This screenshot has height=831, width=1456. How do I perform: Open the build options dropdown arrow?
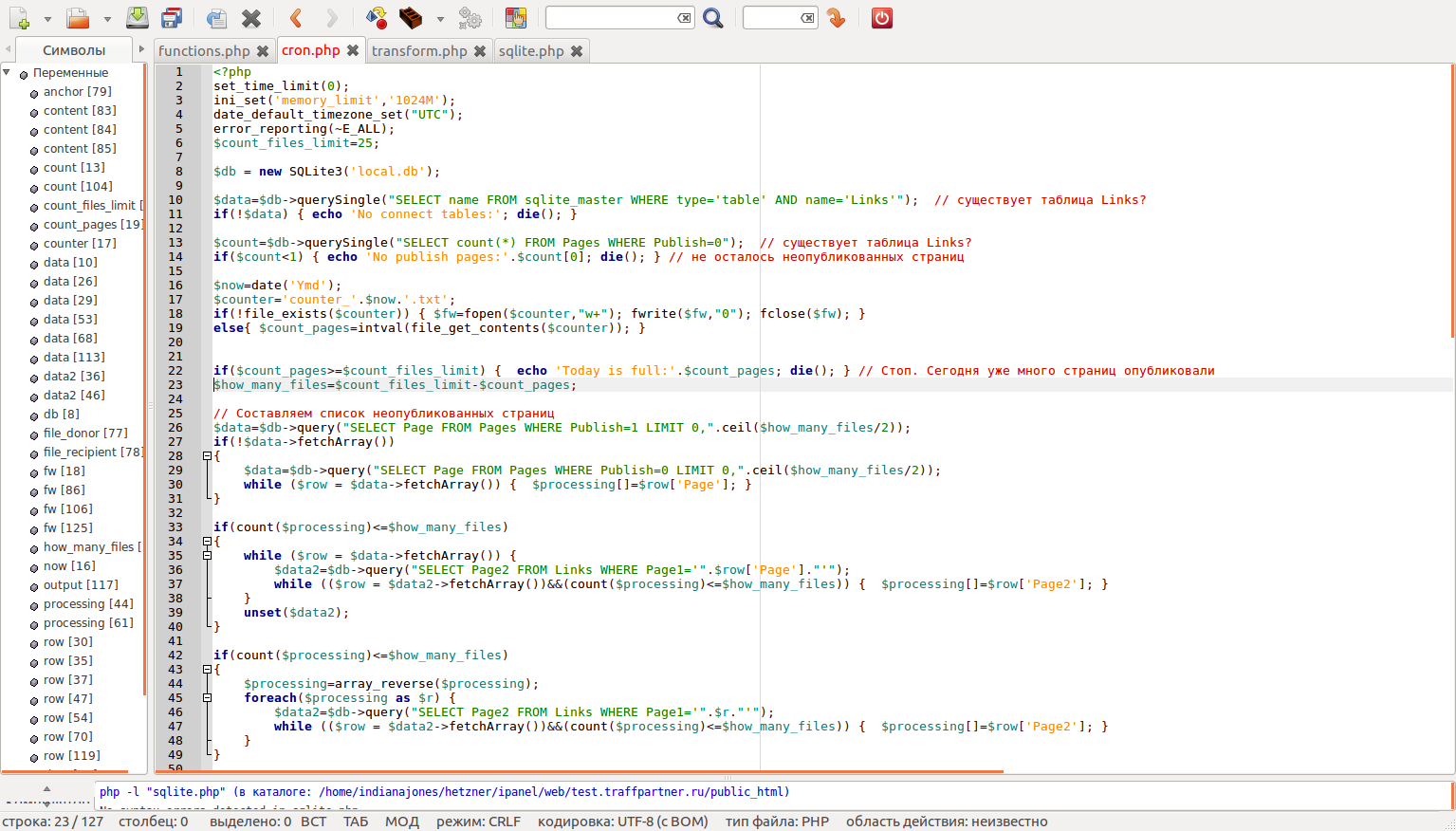click(440, 19)
